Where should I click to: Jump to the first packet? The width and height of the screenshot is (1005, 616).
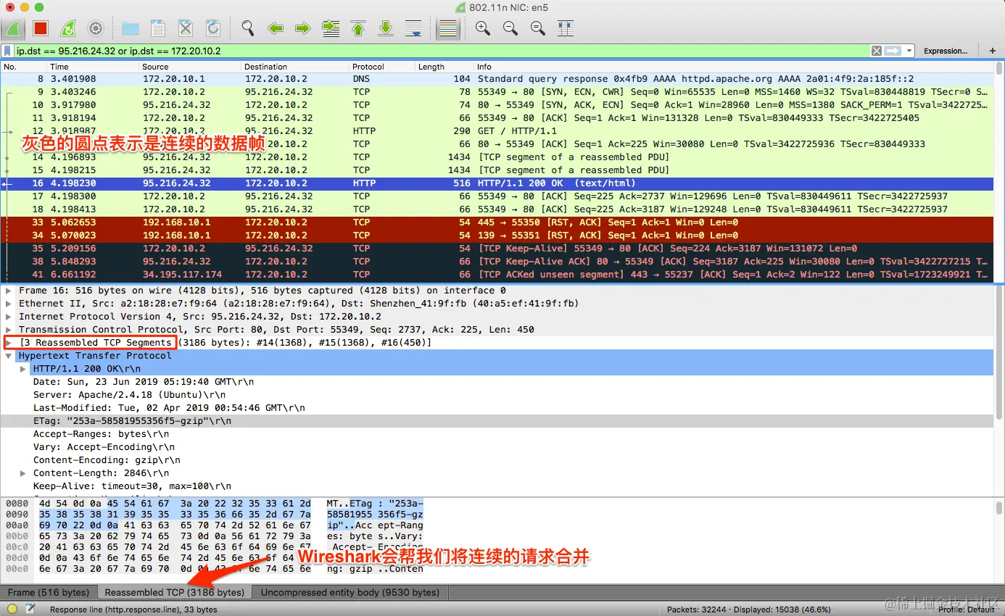(358, 28)
